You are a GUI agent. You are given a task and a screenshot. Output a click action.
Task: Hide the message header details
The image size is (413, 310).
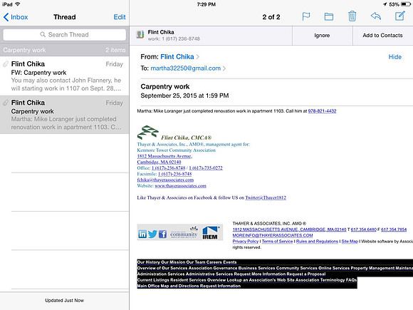[x=394, y=57]
